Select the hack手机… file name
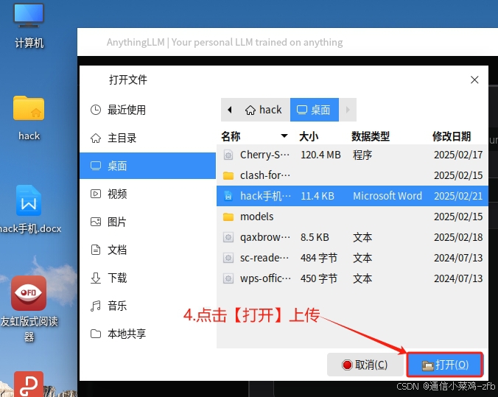Screen dimensions: 498x397 pos(265,196)
